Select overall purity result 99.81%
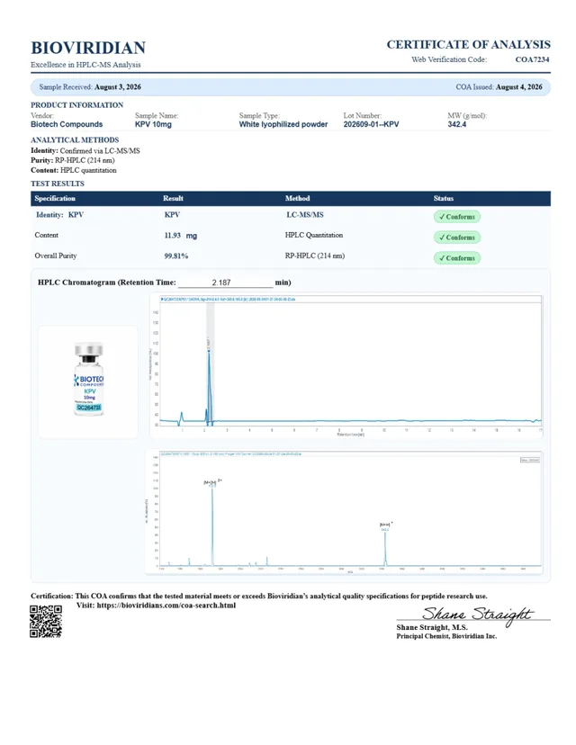Viewport: 576px width, 745px height. [176, 256]
